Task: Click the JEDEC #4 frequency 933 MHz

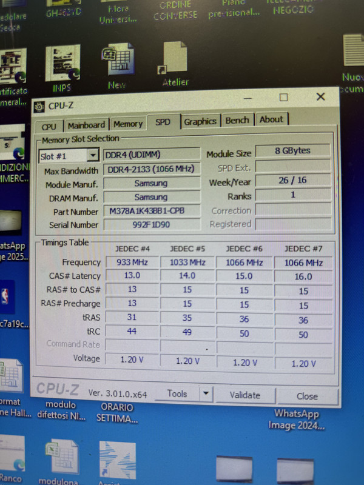Action: pos(132,262)
